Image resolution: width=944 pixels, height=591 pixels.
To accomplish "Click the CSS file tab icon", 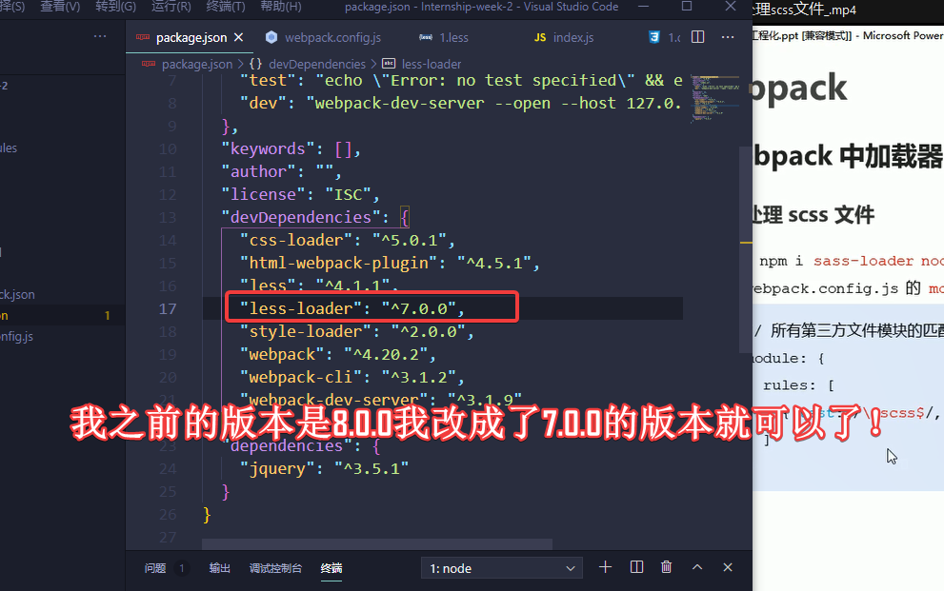I will (x=653, y=37).
